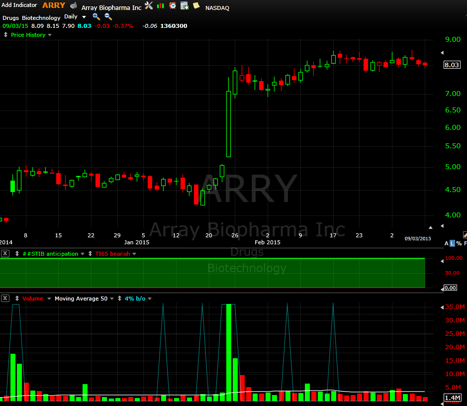Close the Volume indicator pane
Screen dimensions: 467x406
pos(5,298)
